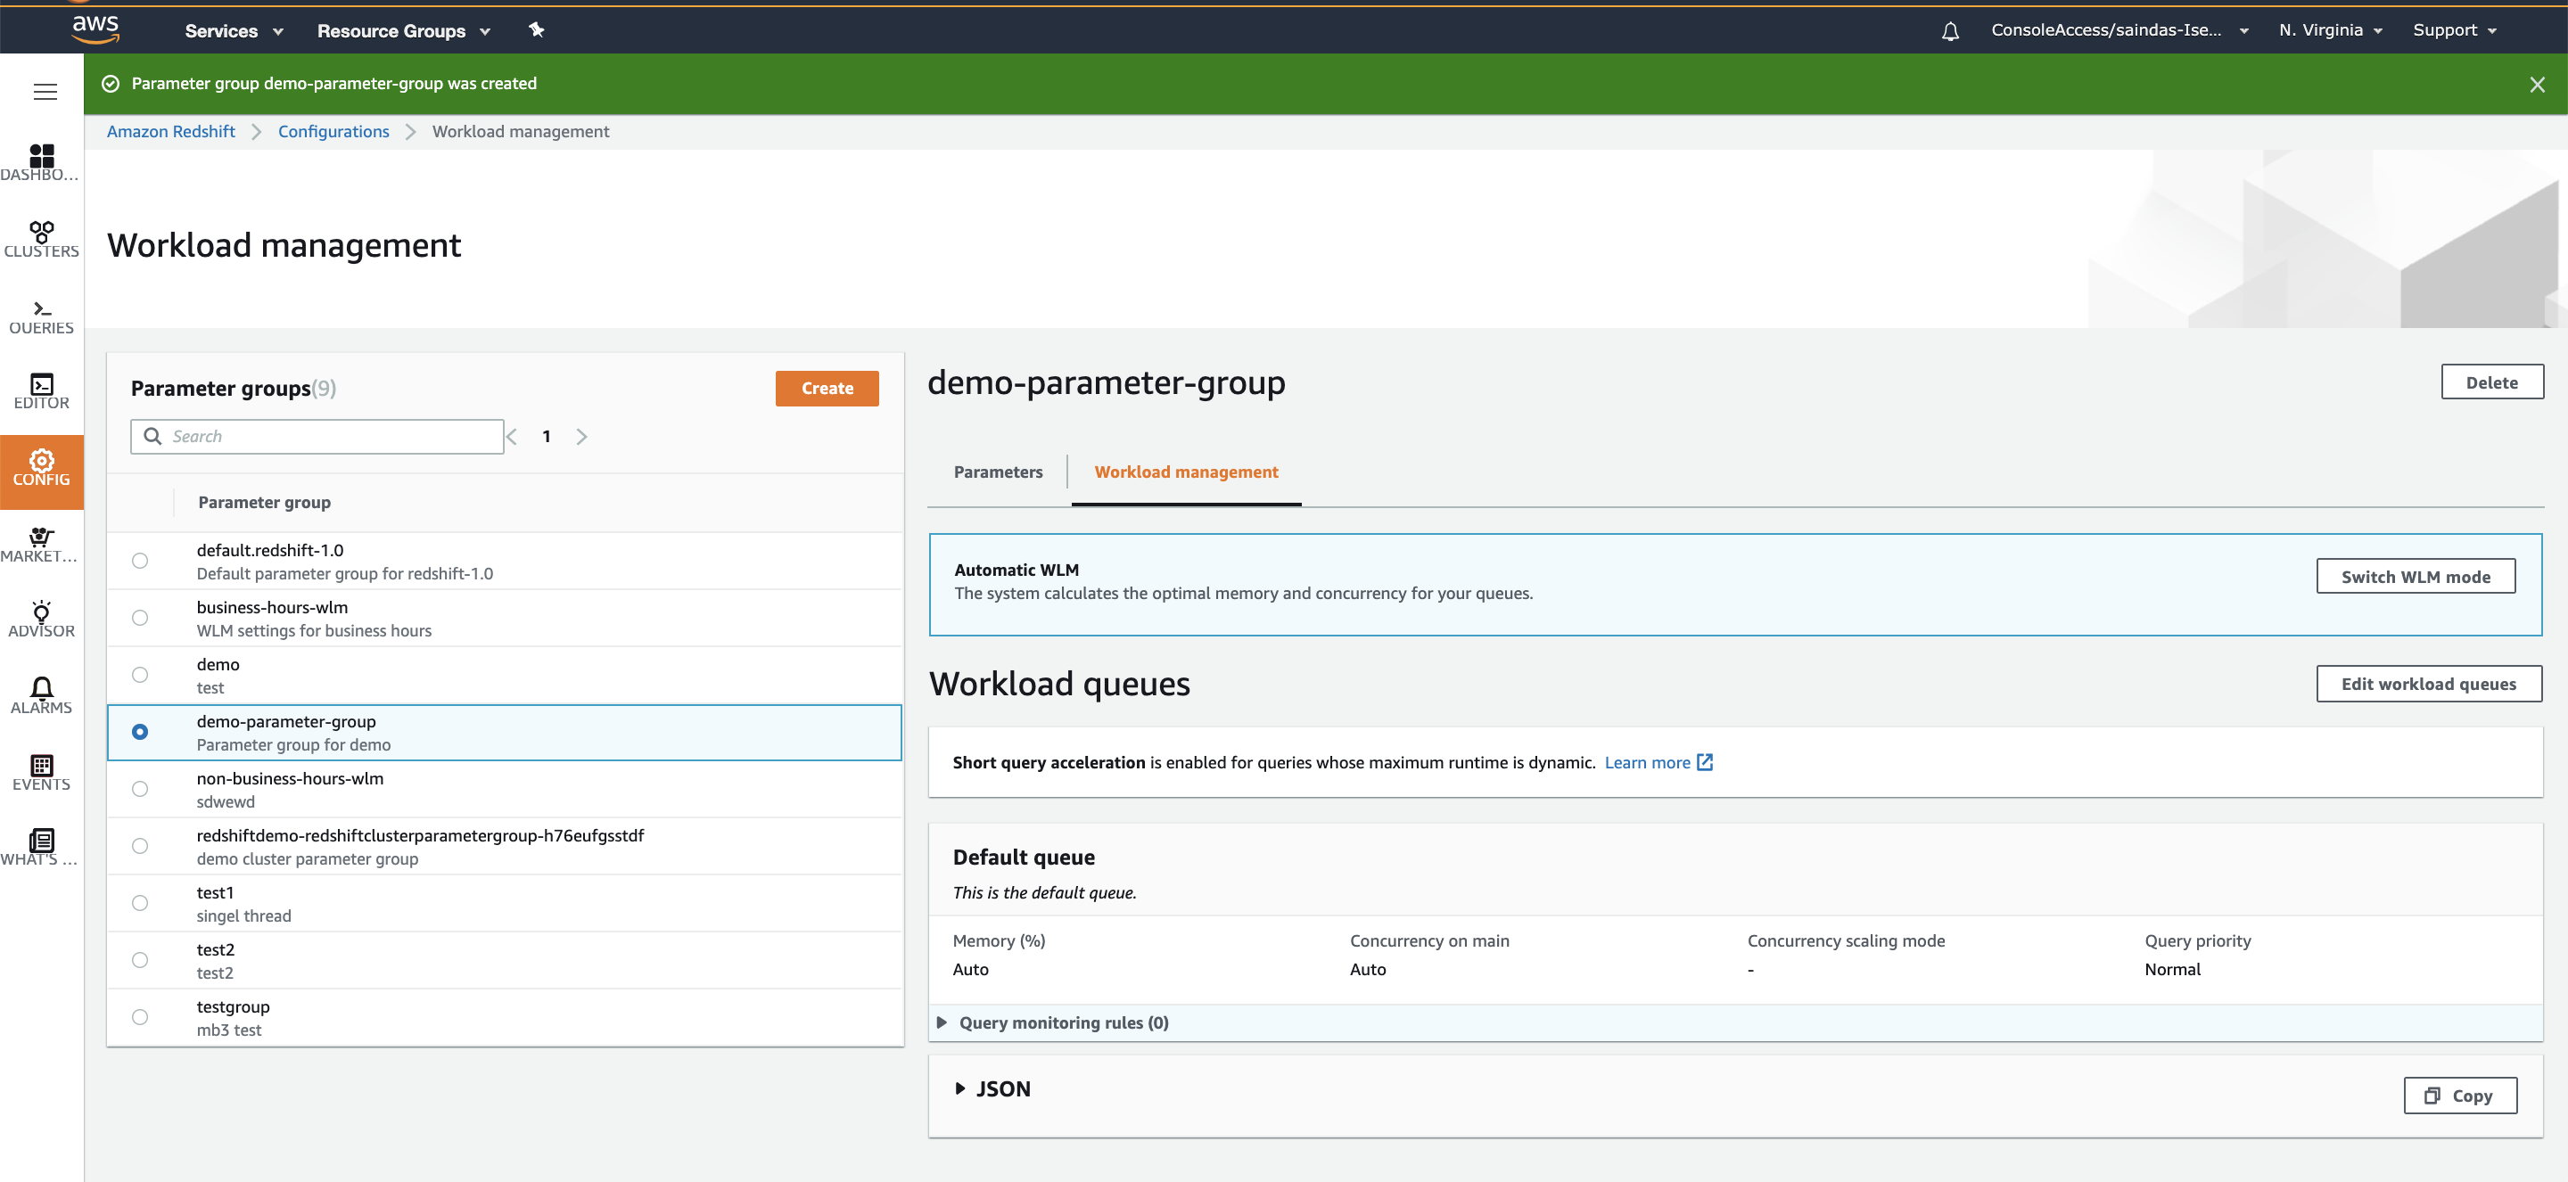The height and width of the screenshot is (1182, 2568).
Task: Click the testgroup row name
Action: click(234, 1006)
